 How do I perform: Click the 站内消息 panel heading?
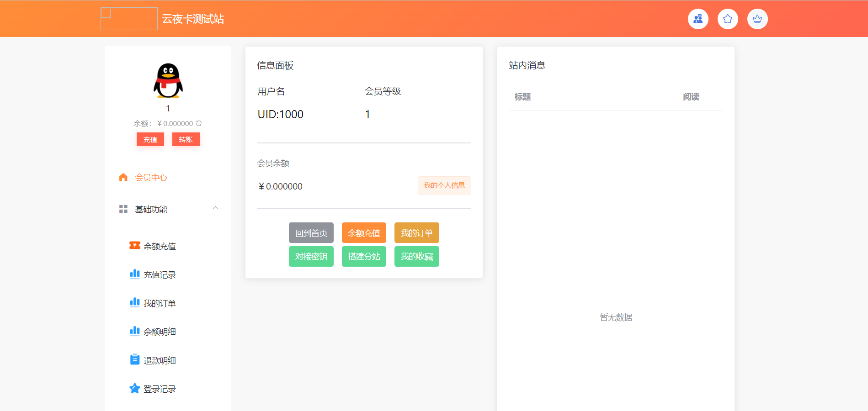tap(527, 65)
